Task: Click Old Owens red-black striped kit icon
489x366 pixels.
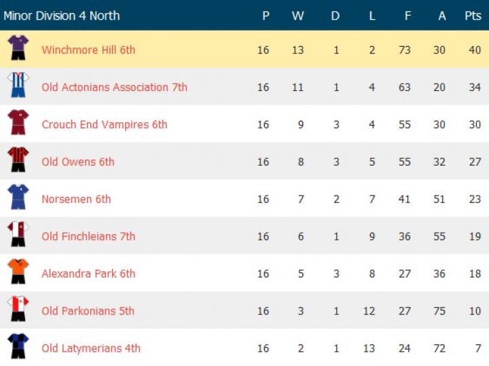Action: [x=18, y=160]
